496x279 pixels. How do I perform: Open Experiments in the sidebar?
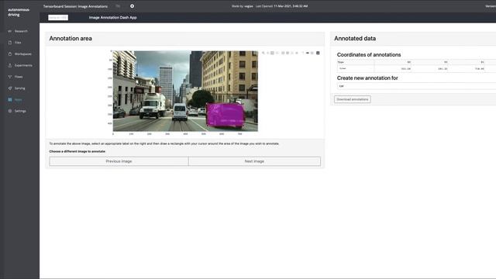(20, 65)
